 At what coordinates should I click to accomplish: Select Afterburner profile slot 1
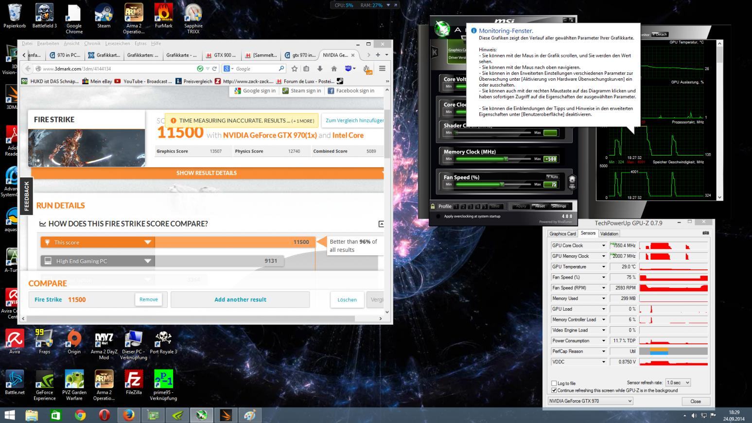coord(456,206)
